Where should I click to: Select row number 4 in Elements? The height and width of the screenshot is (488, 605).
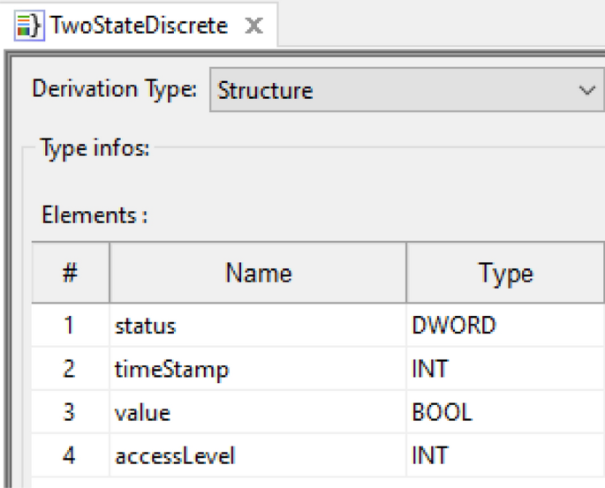[x=71, y=457]
